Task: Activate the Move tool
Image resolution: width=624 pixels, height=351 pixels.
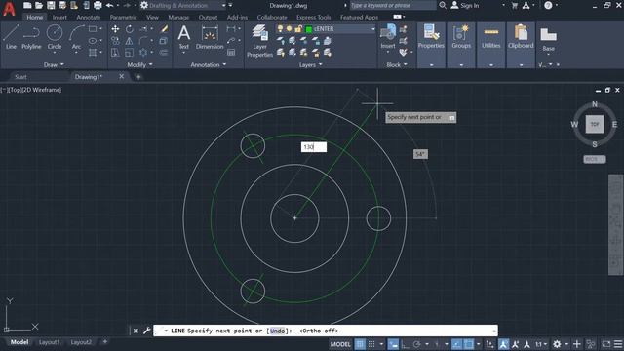Action: tap(115, 29)
